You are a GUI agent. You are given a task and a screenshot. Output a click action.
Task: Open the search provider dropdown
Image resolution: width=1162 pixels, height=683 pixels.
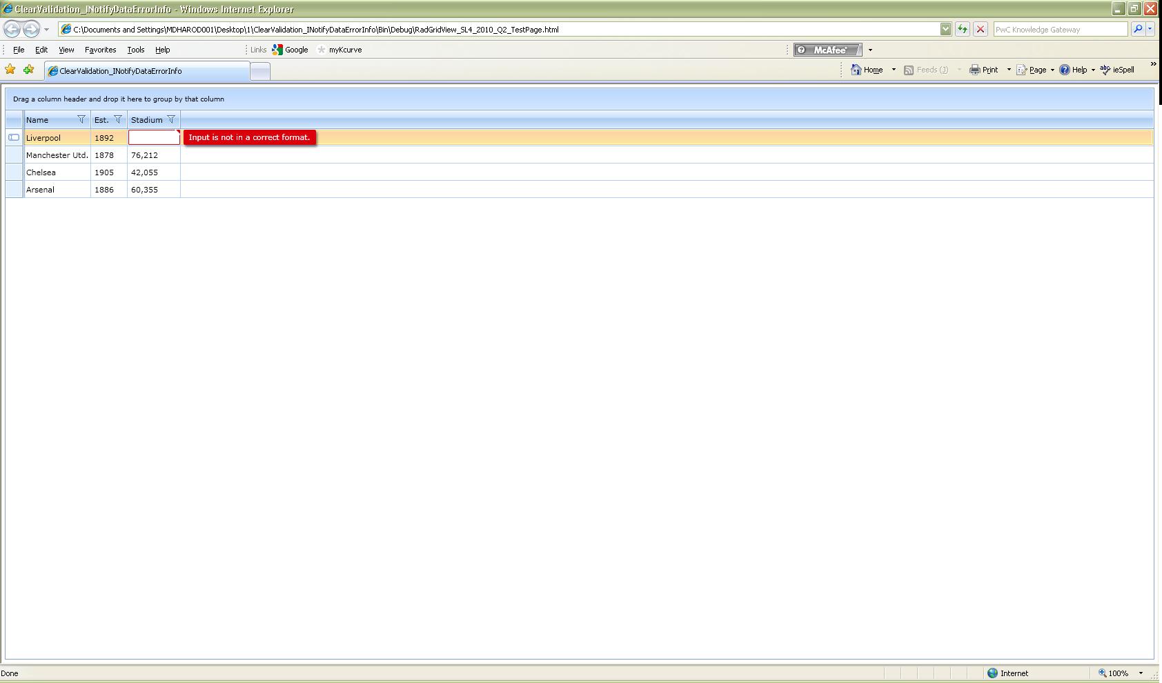point(1150,29)
